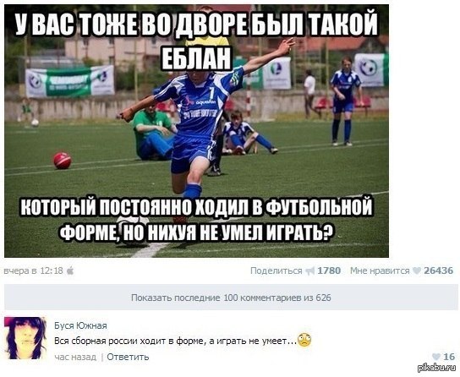This screenshot has width=460, height=377.
Task: Like the comment via the heart beside 16
Action: pyautogui.click(x=436, y=357)
